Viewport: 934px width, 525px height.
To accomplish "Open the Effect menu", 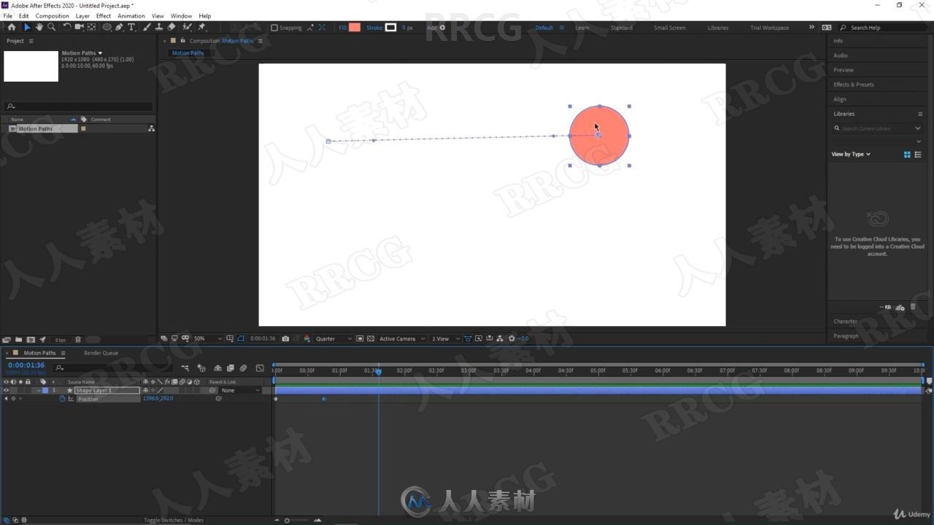I will 104,15.
